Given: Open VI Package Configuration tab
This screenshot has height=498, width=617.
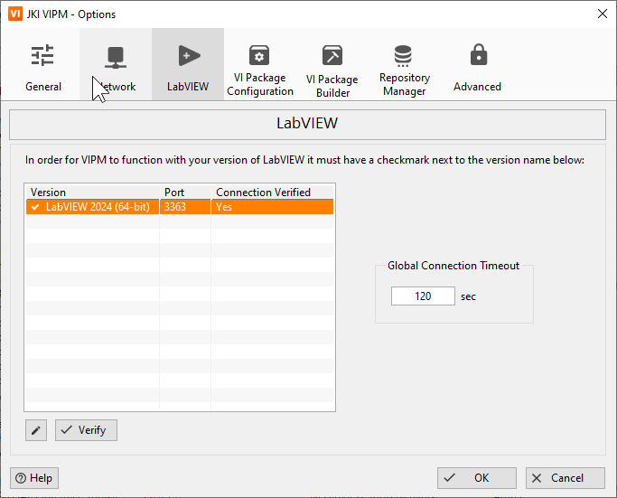Looking at the screenshot, I should tap(259, 64).
